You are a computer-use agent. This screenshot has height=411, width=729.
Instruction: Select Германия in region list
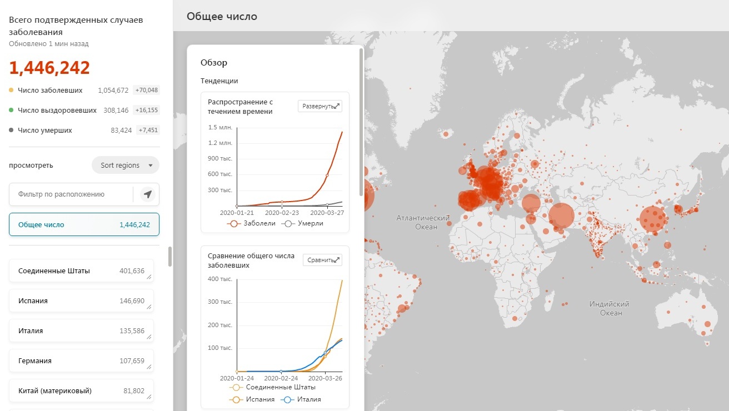pos(81,361)
